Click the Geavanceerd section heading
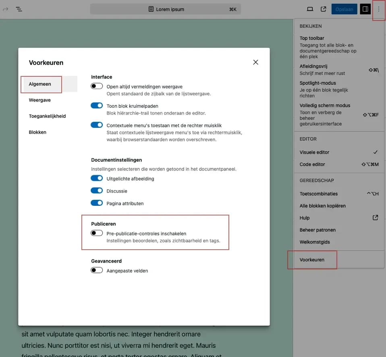 (106, 261)
